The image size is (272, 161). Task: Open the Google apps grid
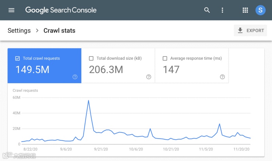(x=245, y=10)
